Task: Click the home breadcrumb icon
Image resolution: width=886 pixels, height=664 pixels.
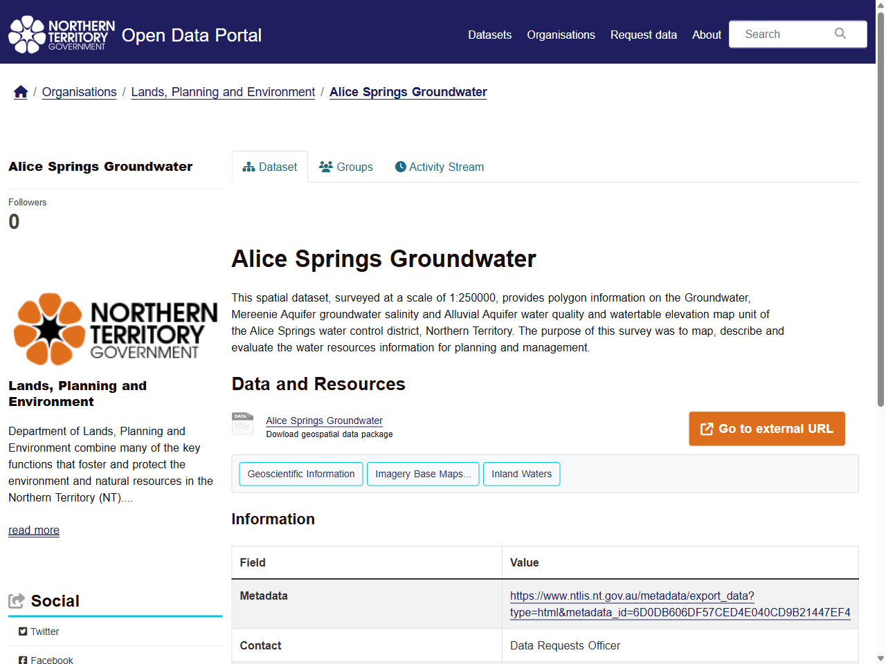Action: (x=20, y=91)
